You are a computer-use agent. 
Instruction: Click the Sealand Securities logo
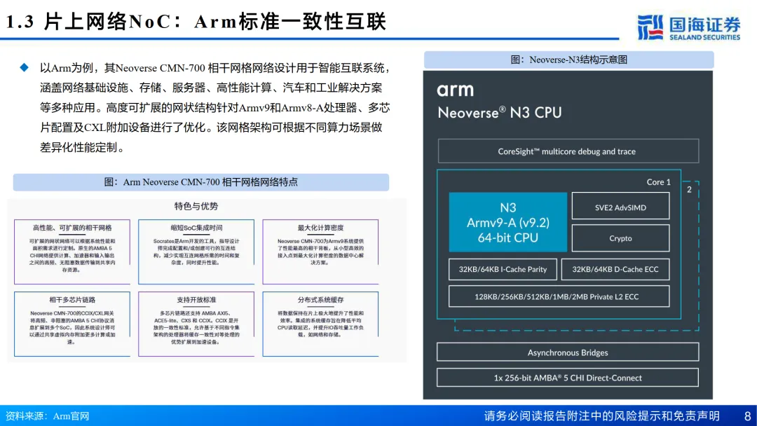tap(688, 27)
